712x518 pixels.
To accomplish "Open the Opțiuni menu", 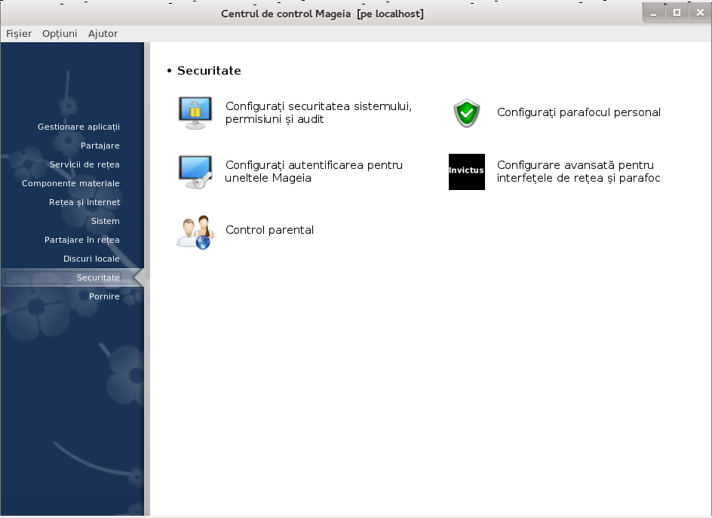I will click(x=60, y=34).
